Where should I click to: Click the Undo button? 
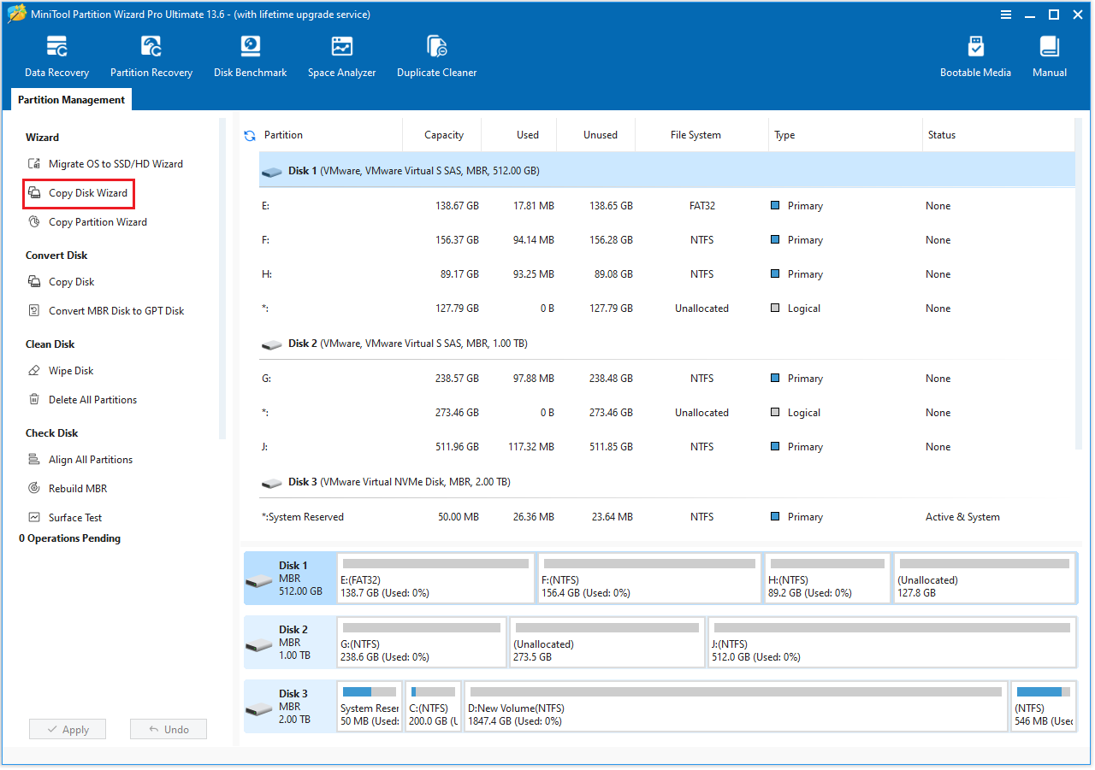coord(169,729)
